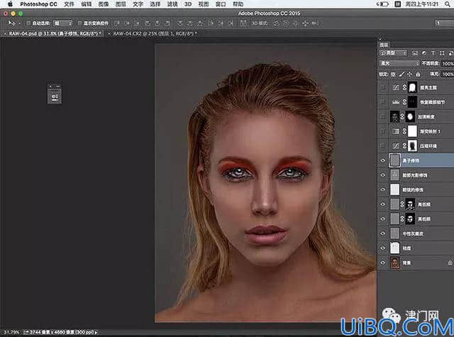The width and height of the screenshot is (454, 337).
Task: Enable the 自动选择 (Auto-Select) checkbox
Action: click(x=28, y=23)
